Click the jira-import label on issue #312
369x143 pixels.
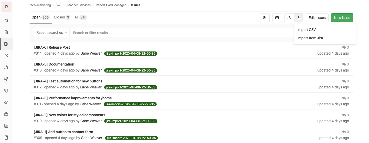point(131,87)
